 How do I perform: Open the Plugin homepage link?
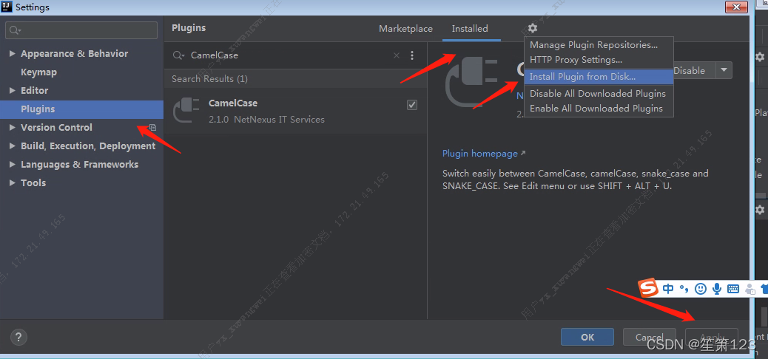click(483, 154)
